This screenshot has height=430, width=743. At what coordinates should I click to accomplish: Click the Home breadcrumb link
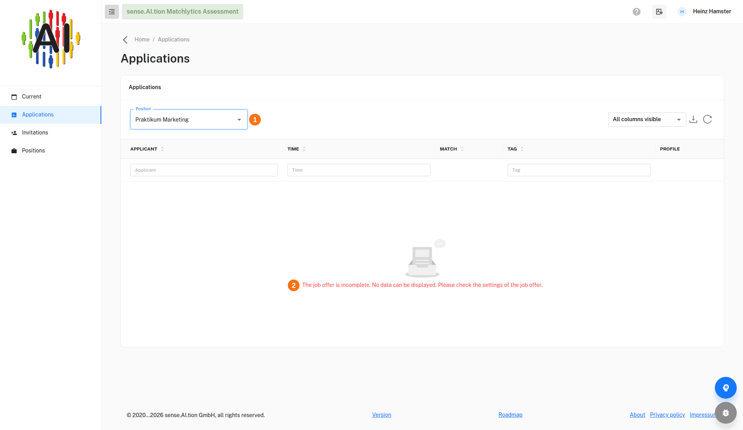[x=142, y=39]
